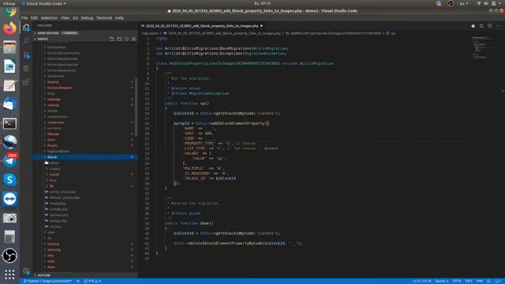This screenshot has width=505, height=284.
Task: Show applications grid in the dock
Action: click(9, 275)
